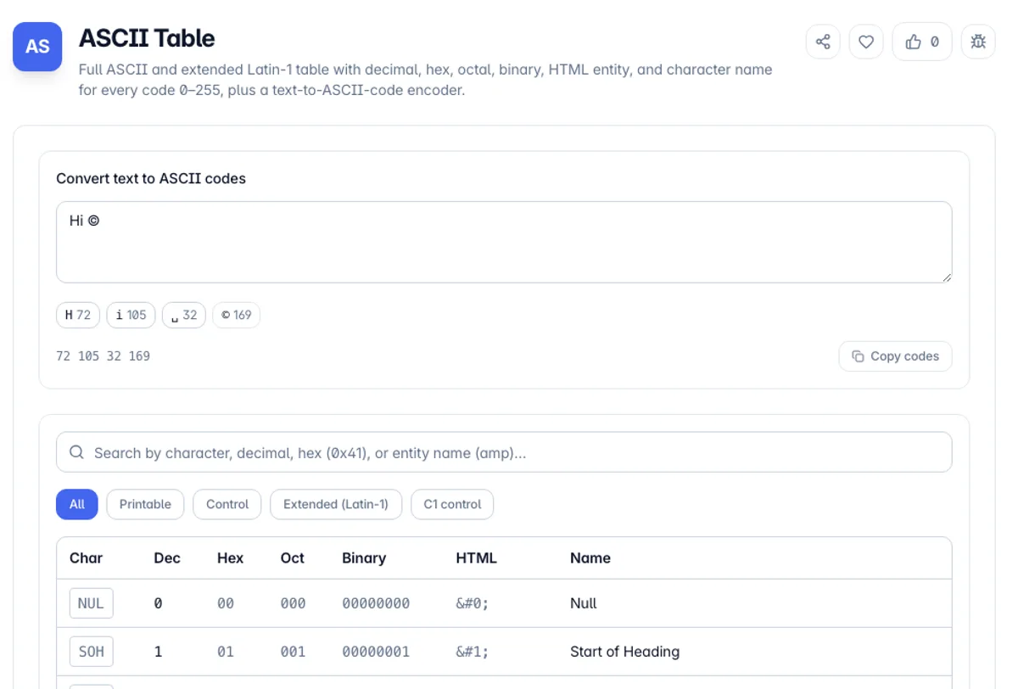Image resolution: width=1018 pixels, height=689 pixels.
Task: Report a bug via the bug icon
Action: 978,42
